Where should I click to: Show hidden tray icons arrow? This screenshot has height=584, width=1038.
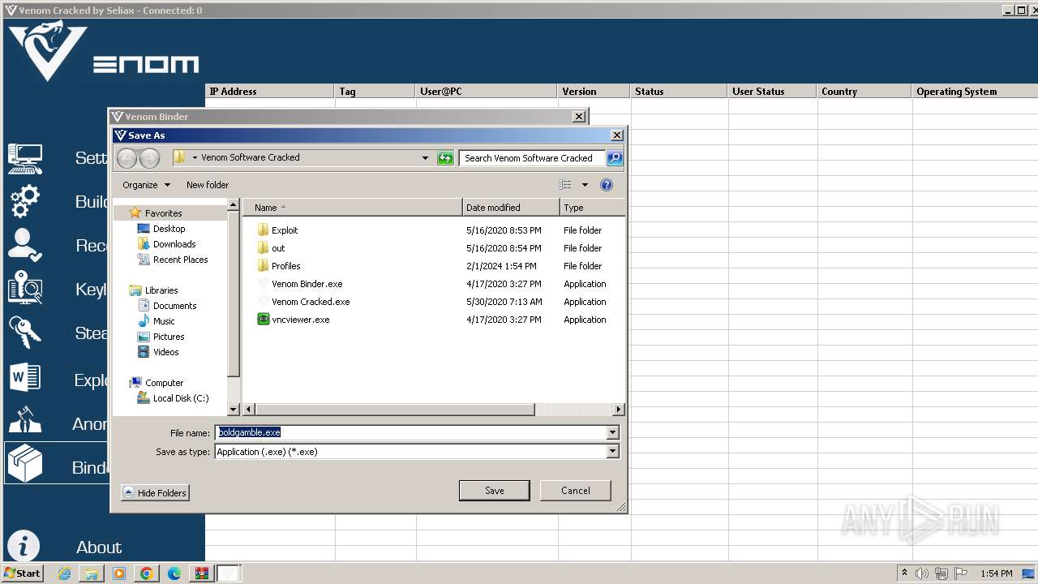click(904, 573)
